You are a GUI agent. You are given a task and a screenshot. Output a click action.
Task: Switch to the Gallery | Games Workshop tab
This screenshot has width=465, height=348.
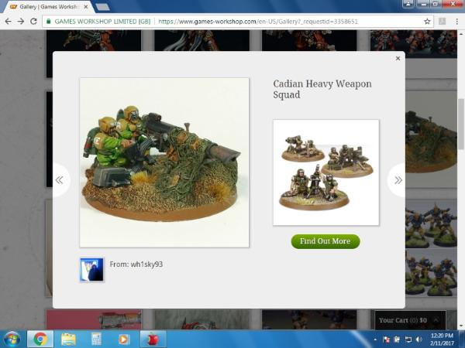coord(47,6)
